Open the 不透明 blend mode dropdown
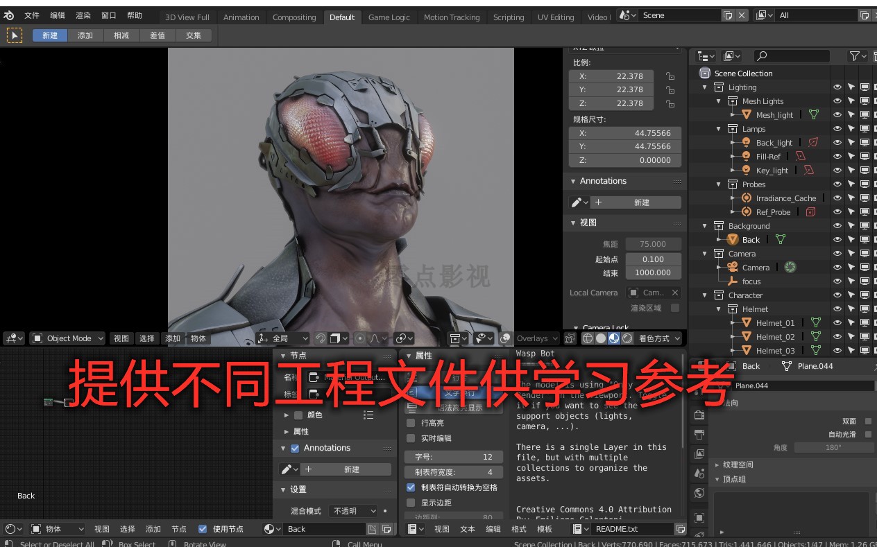This screenshot has width=877, height=547. click(x=353, y=511)
